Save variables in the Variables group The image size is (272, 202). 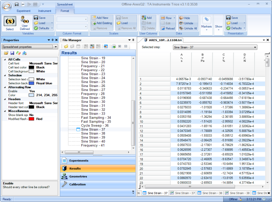[40, 18]
